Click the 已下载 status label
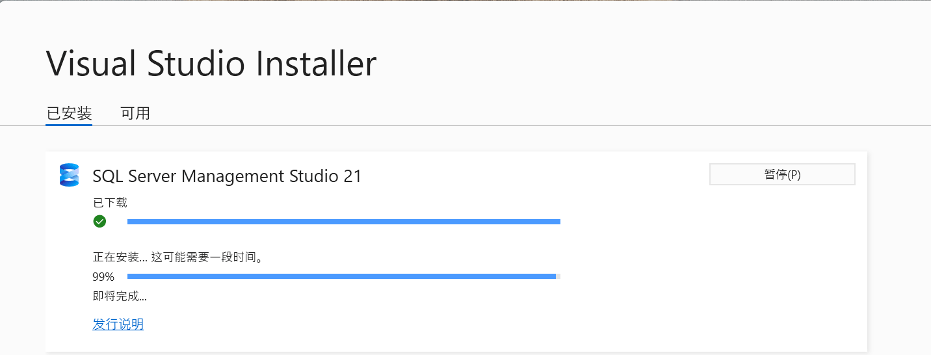The height and width of the screenshot is (355, 931). pos(110,203)
